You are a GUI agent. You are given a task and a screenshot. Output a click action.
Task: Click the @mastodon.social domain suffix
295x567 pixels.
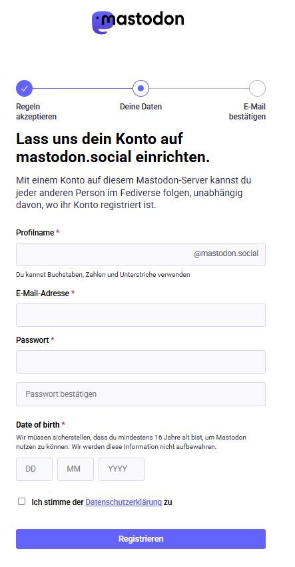(x=226, y=253)
